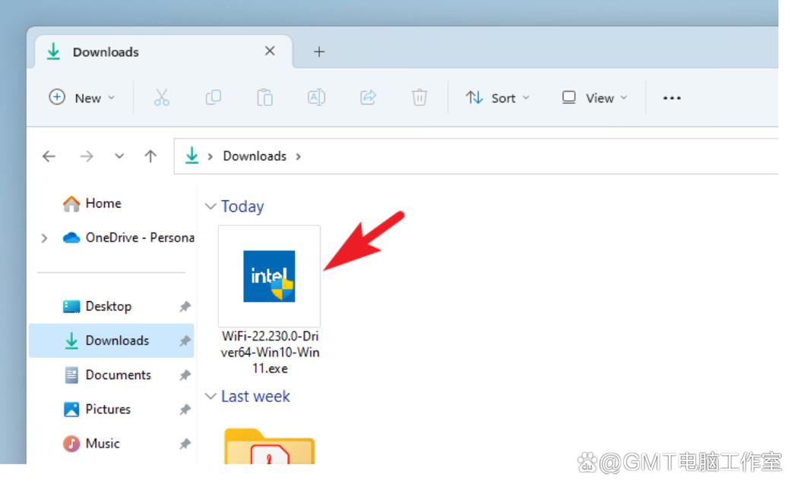Open Recent locations chevron dropdown
The height and width of the screenshot is (490, 798).
pos(119,156)
